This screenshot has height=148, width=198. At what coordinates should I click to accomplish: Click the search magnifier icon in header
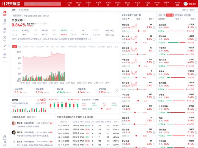59,4
